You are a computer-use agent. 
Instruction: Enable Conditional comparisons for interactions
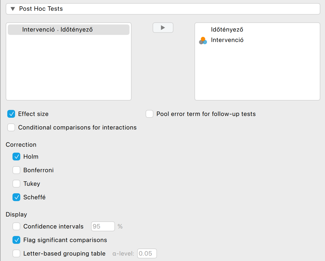pyautogui.click(x=11, y=127)
